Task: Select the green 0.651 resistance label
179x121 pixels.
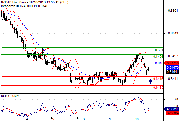Action: (x=159, y=50)
